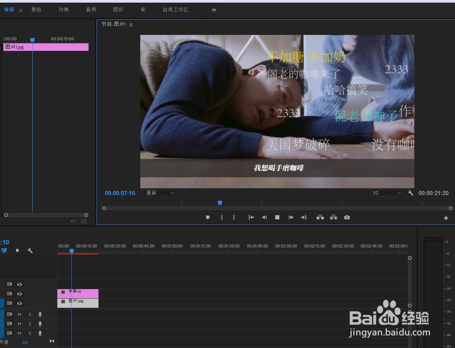Click the timeline ruler playhead marker
This screenshot has height=348, width=455.
pyautogui.click(x=72, y=251)
